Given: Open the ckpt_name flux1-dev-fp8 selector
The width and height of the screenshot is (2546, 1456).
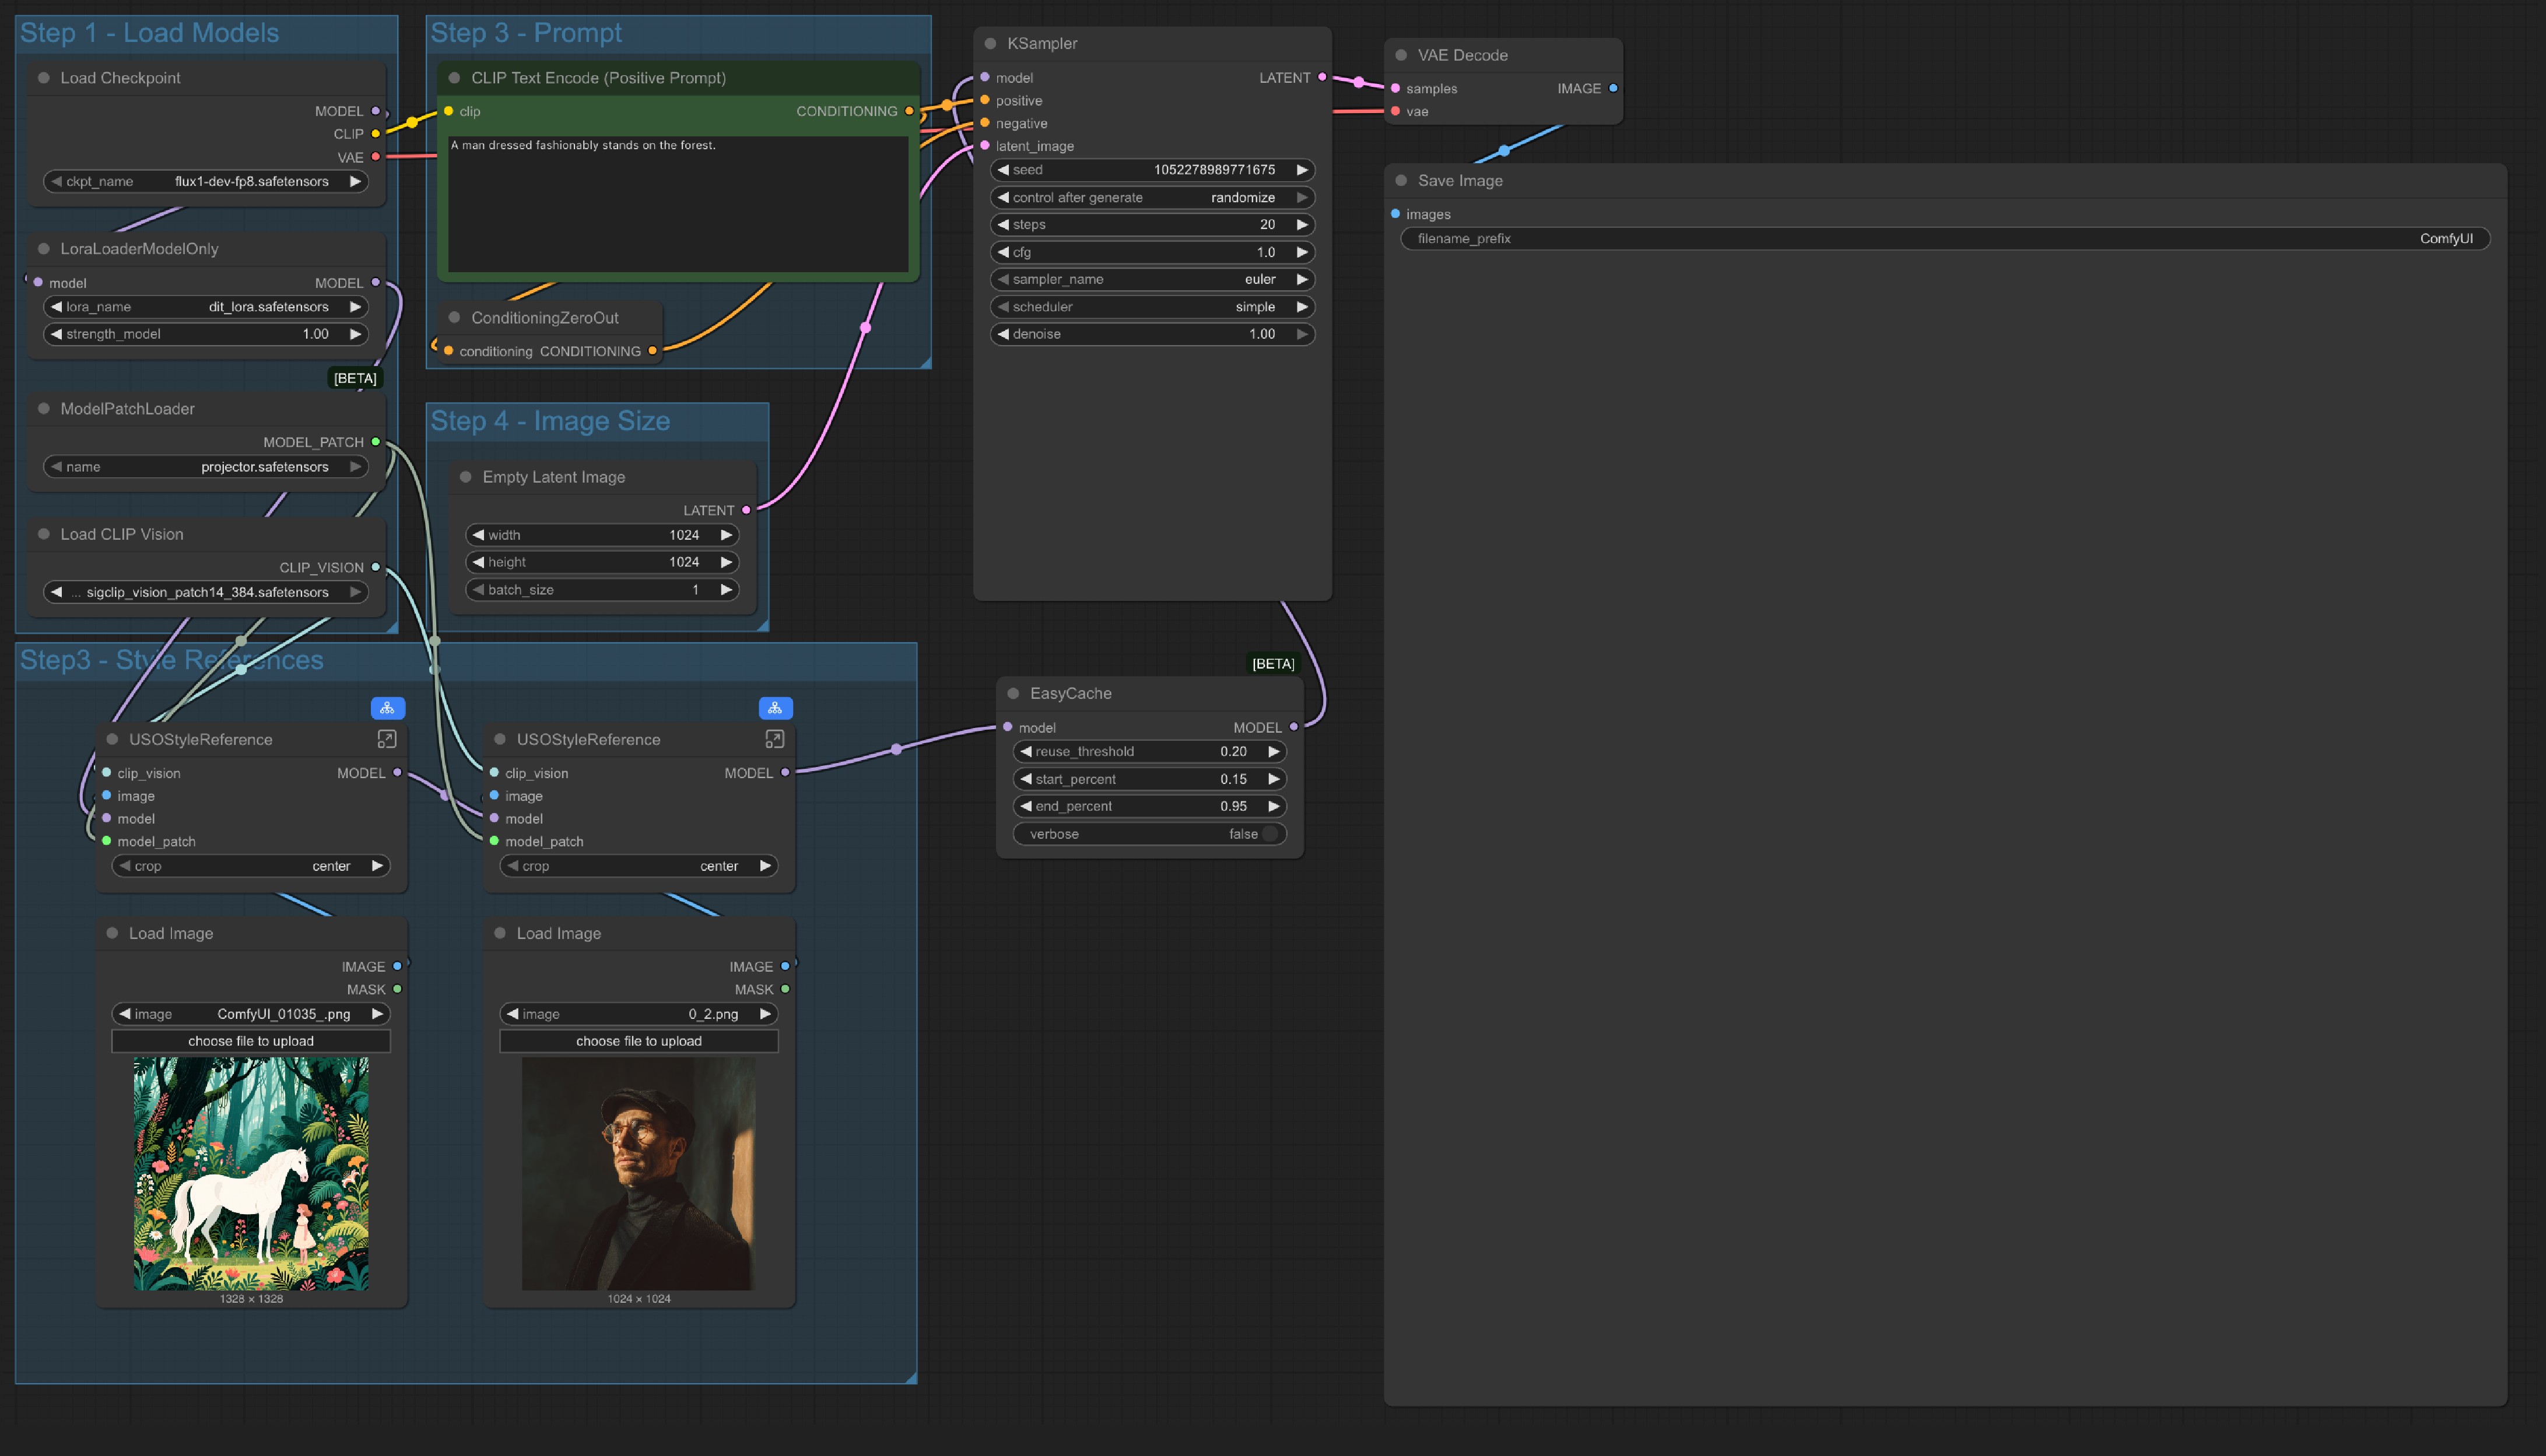Looking at the screenshot, I should [x=205, y=182].
